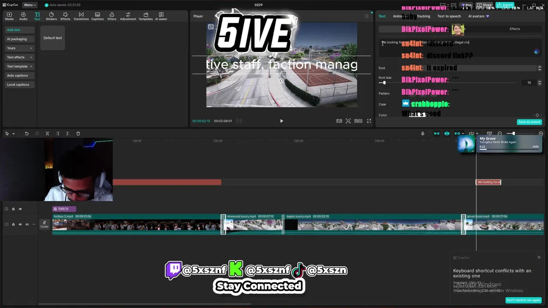Open the Effects panel in top toolbar

(x=65, y=16)
